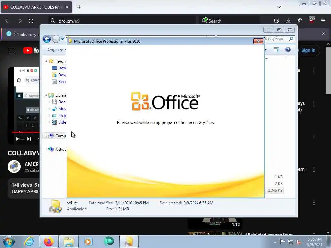Switch to Firefox on the taskbar
The image size is (331, 248).
pyautogui.click(x=48, y=242)
